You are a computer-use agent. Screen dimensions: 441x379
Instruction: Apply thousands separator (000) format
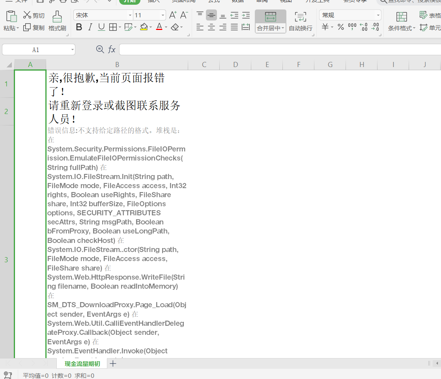click(x=352, y=27)
